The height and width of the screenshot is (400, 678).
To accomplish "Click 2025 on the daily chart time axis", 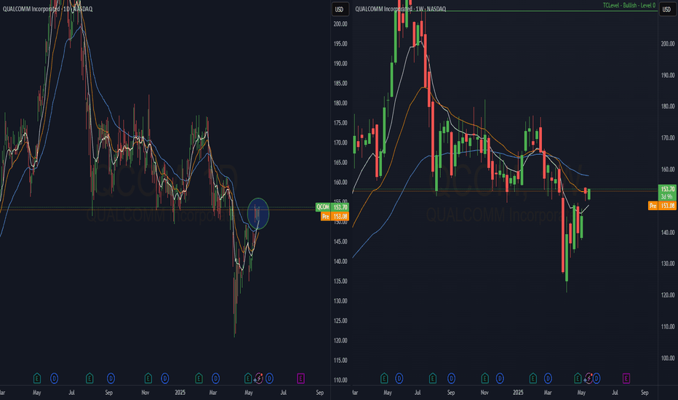I will point(180,393).
